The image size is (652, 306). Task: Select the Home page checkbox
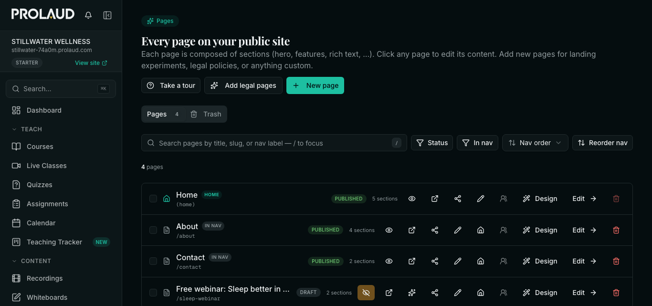pos(153,199)
